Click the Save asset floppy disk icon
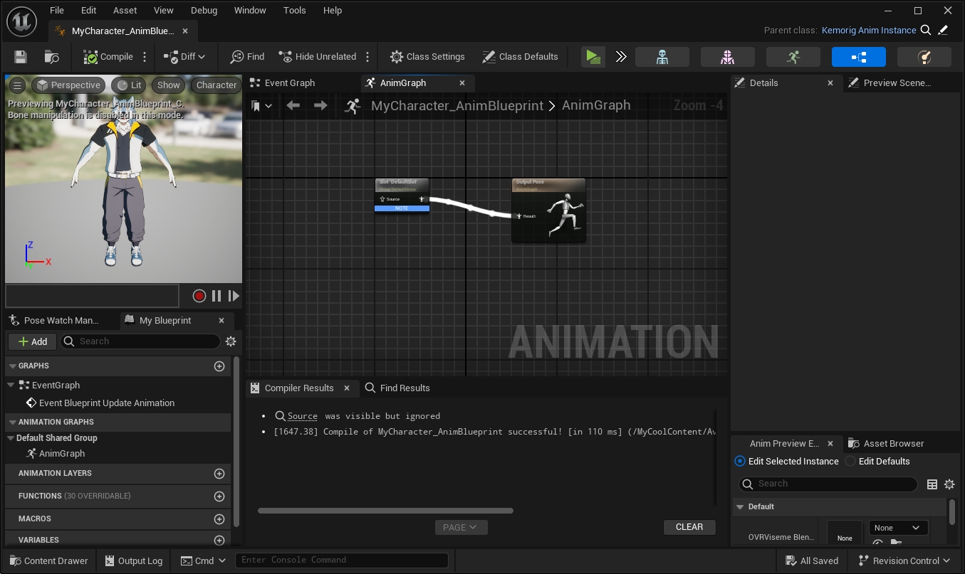The width and height of the screenshot is (965, 574). tap(21, 57)
